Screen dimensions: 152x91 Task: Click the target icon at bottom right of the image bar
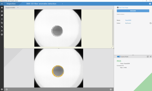(111, 89)
